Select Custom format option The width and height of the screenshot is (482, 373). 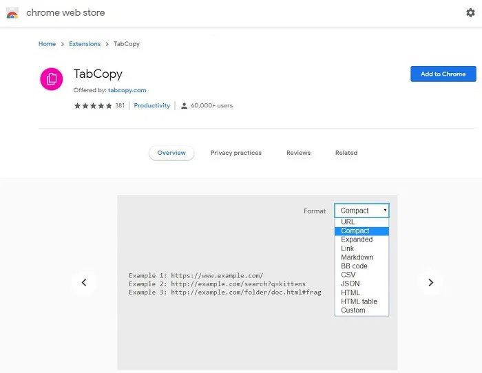pyautogui.click(x=361, y=310)
